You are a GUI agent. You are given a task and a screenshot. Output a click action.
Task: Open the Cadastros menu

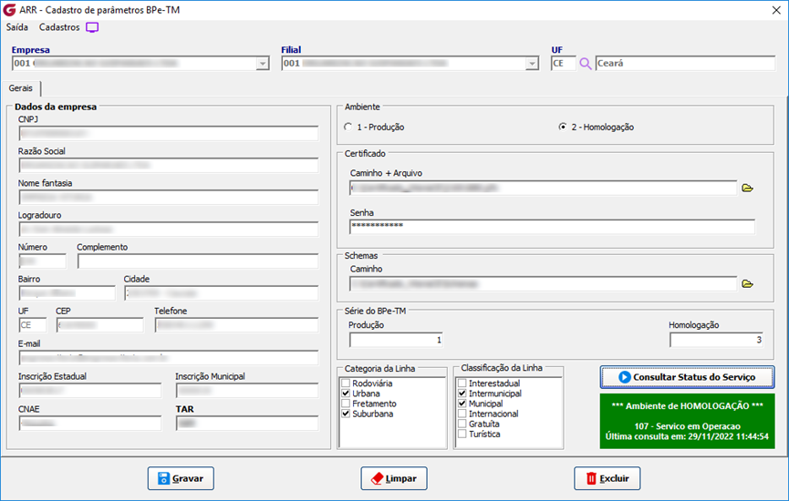coord(59,27)
